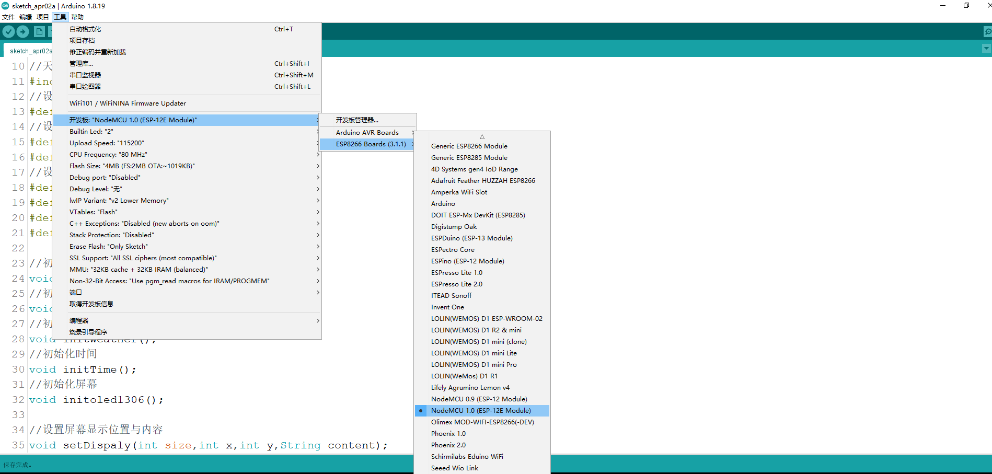992x474 pixels.
Task: Select Generic ESP8266 Module board
Action: (x=481, y=146)
